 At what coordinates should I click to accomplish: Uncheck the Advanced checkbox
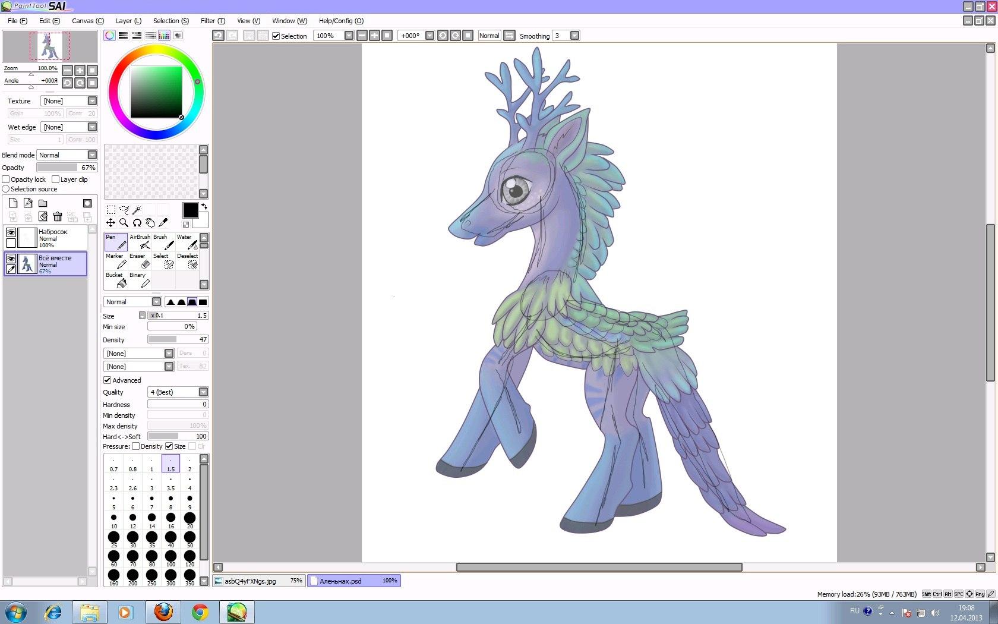coord(108,380)
